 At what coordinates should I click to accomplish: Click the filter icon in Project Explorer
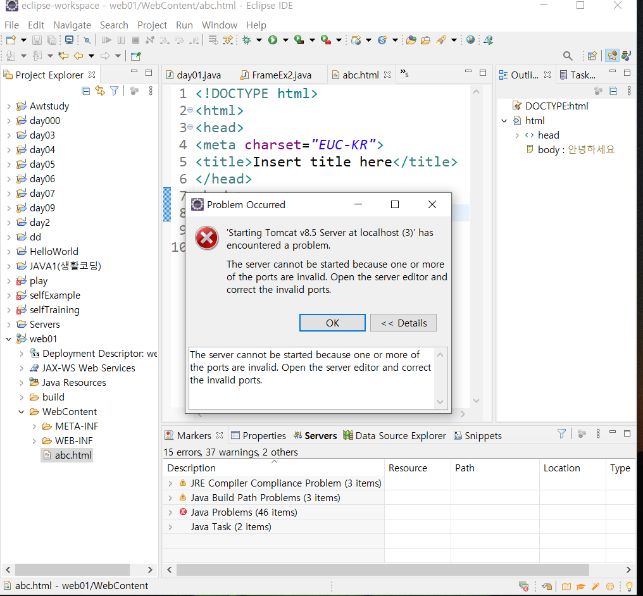coord(115,90)
